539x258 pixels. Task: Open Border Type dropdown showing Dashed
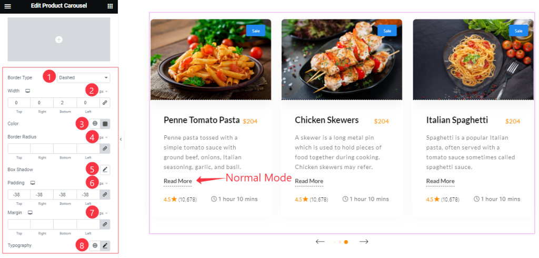tap(84, 78)
